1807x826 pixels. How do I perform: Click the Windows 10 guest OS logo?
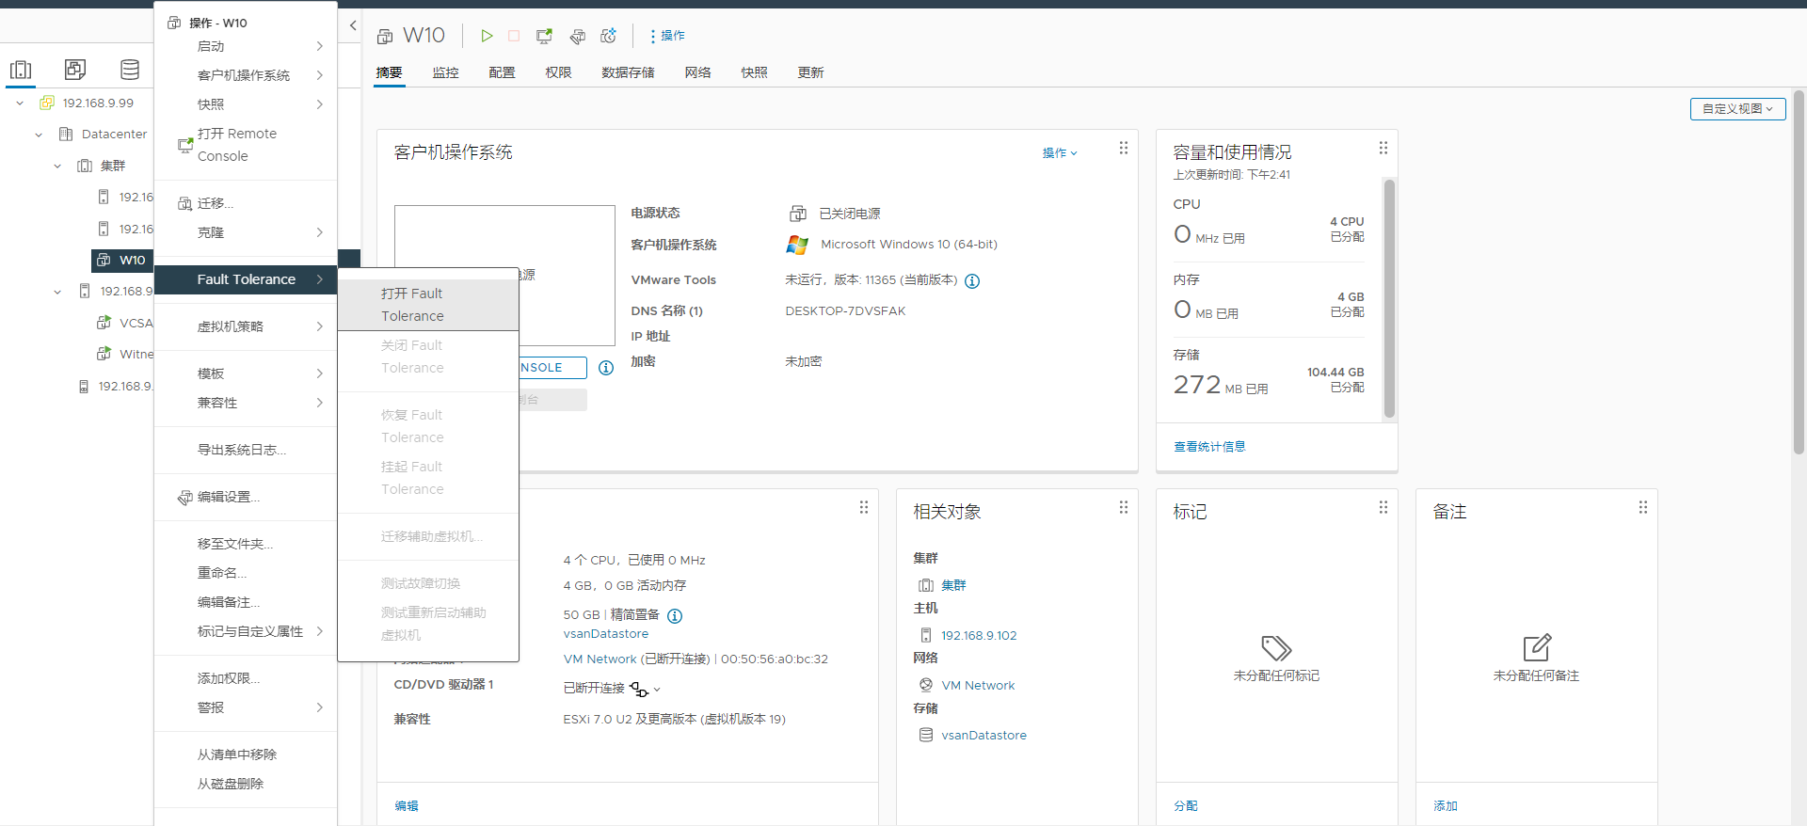point(797,245)
